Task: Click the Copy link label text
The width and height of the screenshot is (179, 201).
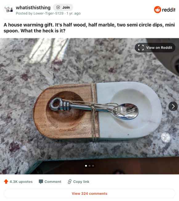Action: [x=81, y=182]
